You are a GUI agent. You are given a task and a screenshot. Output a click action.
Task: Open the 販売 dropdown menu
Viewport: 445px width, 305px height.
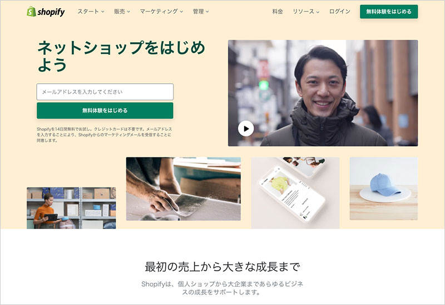click(122, 12)
